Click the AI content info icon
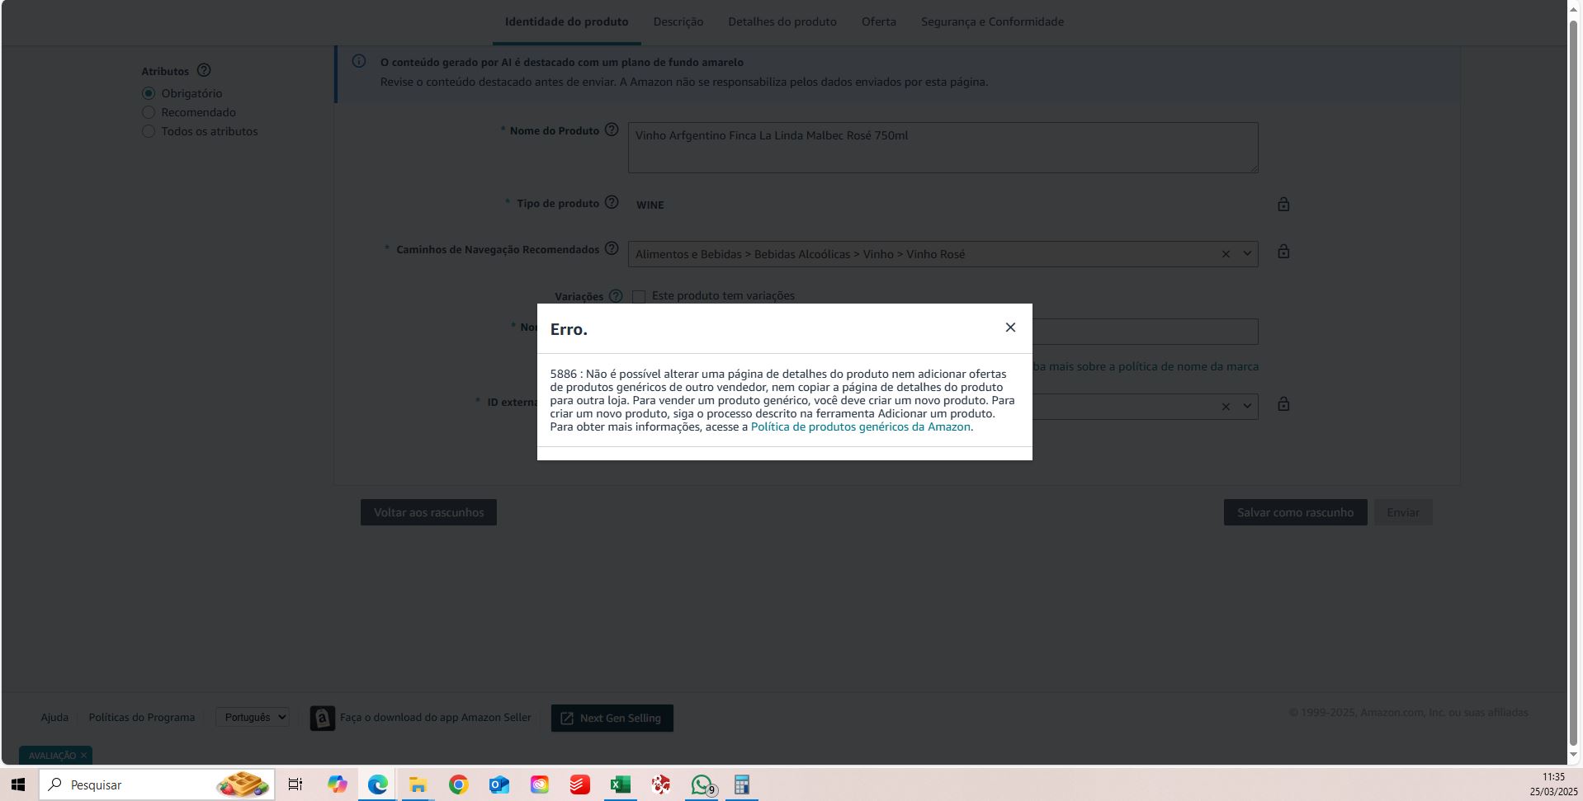Viewport: 1583px width, 801px height. 359,61
